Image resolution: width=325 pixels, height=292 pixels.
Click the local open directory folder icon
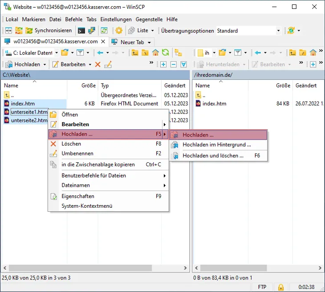65,53
